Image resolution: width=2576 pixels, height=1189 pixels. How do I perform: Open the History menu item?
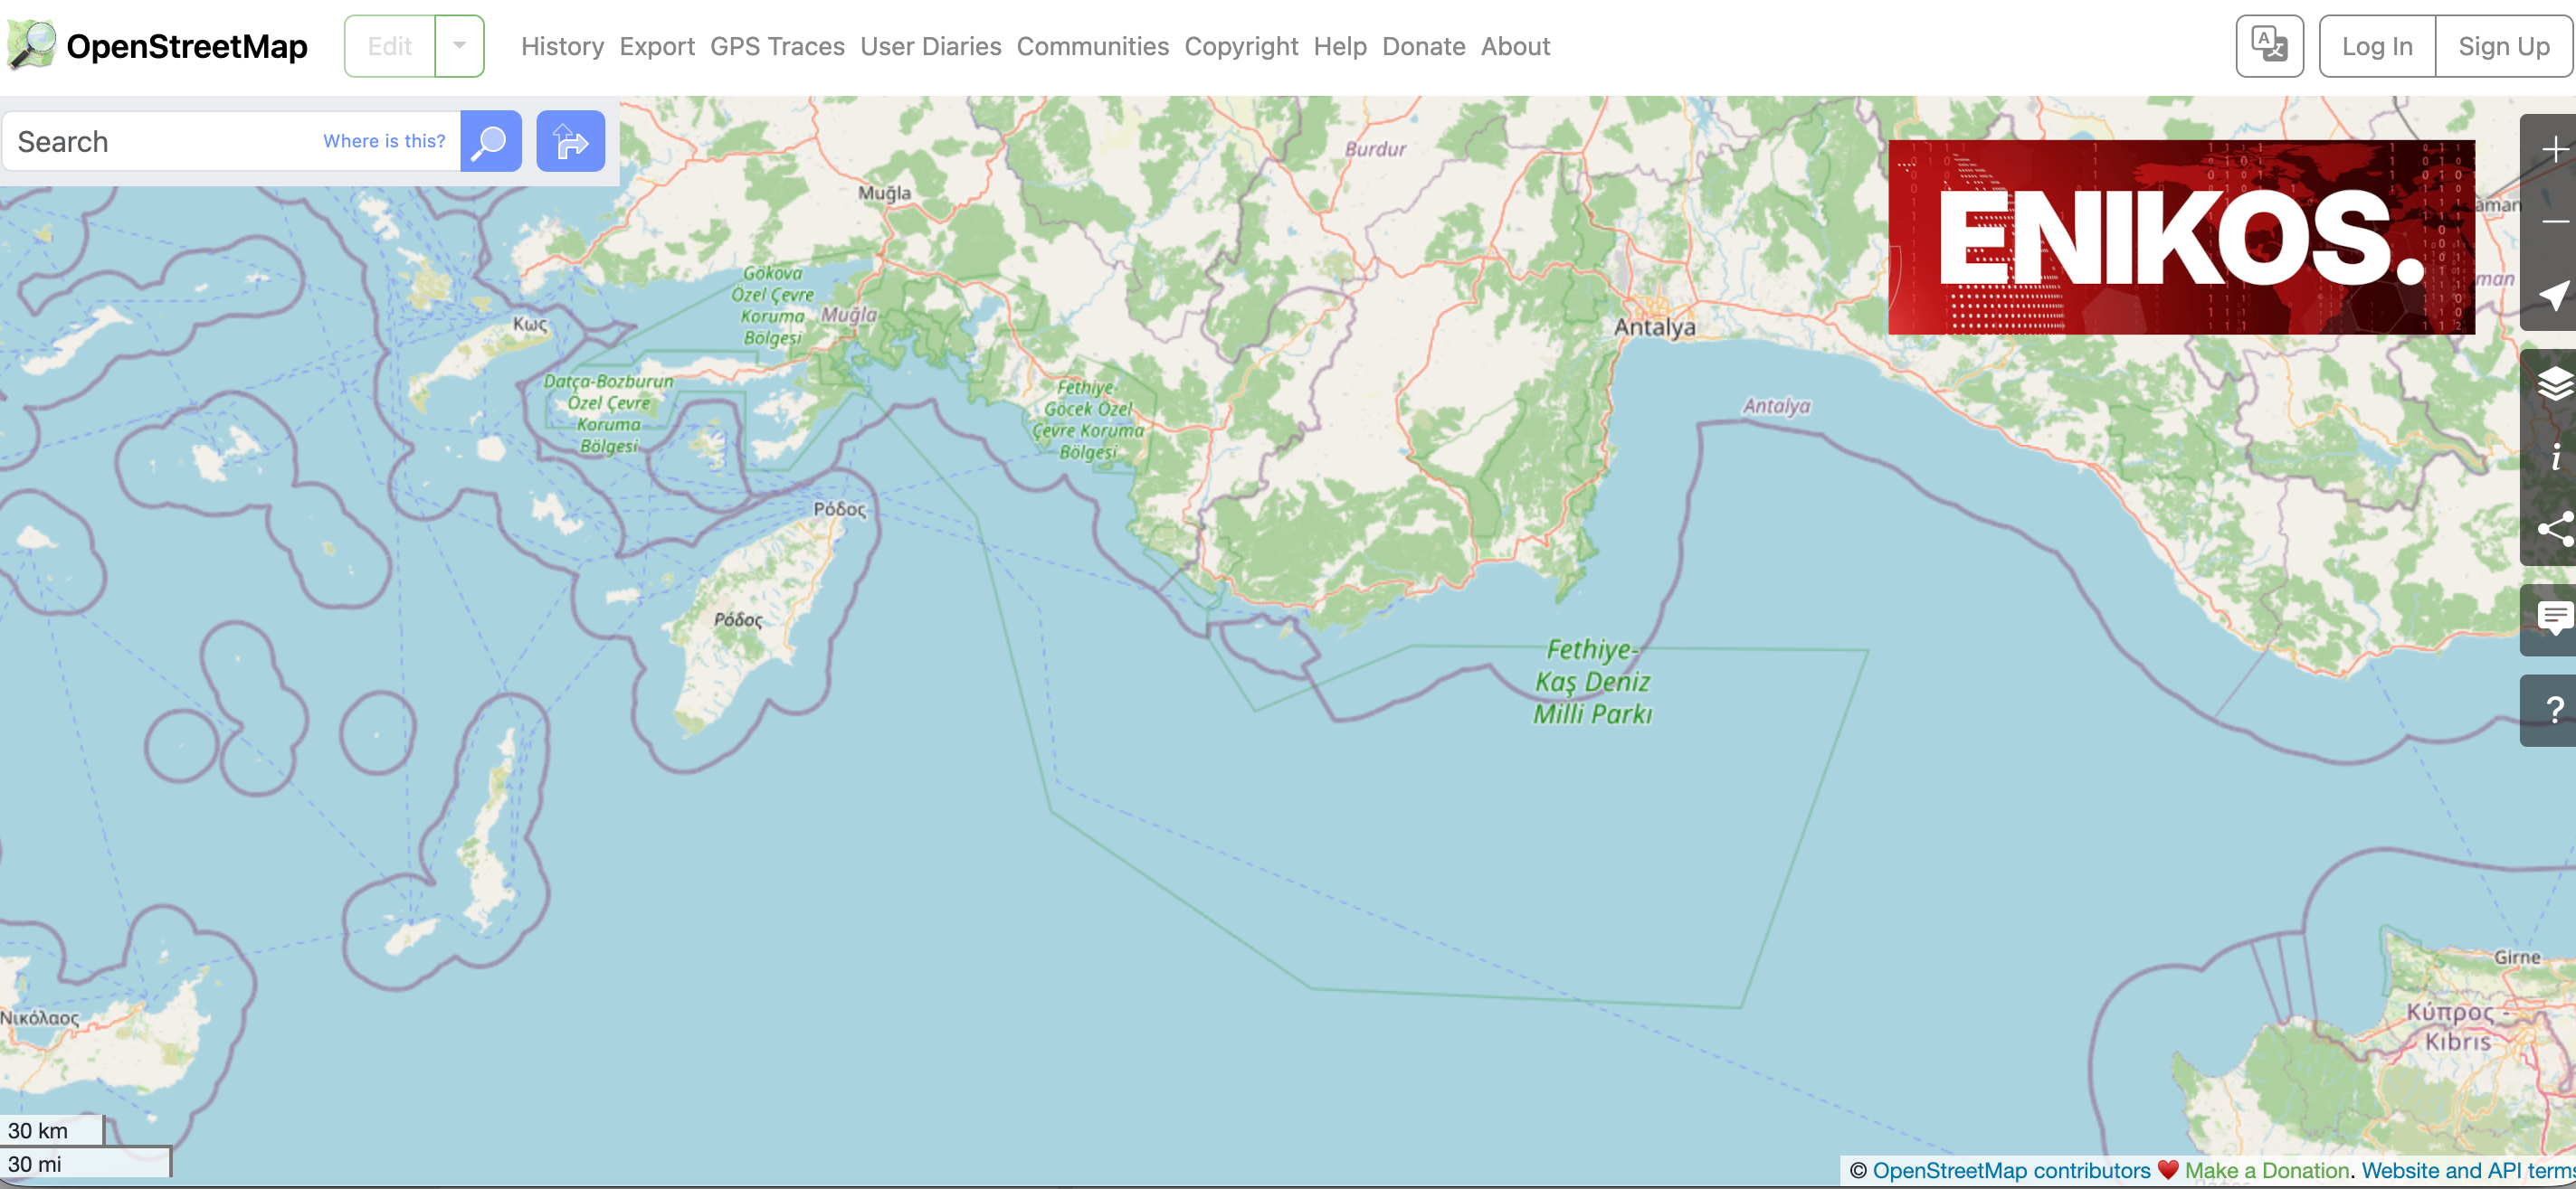point(562,46)
